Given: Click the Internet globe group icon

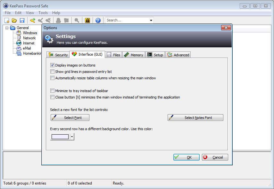Looking at the screenshot, I should pyautogui.click(x=19, y=43).
